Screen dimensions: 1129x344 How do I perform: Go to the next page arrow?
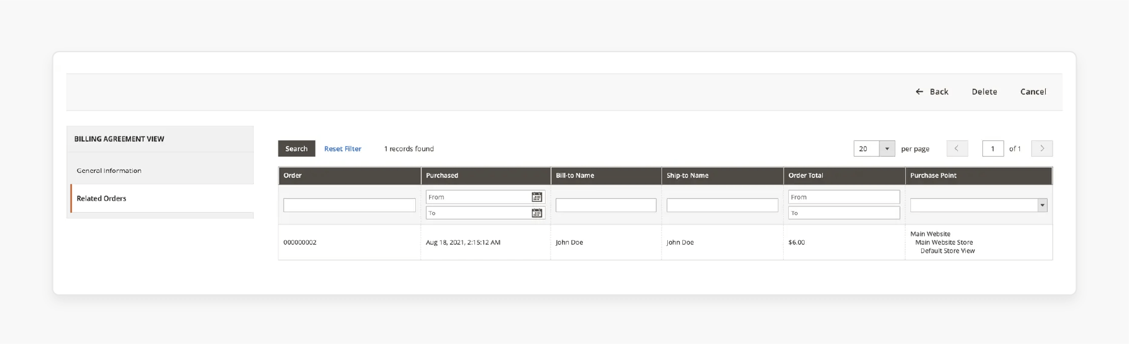(x=1041, y=148)
